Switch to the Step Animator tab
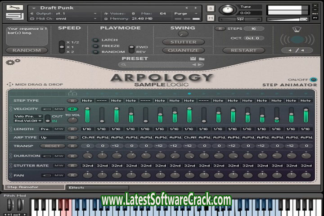This screenshot has width=324, height=216. (x=34, y=187)
